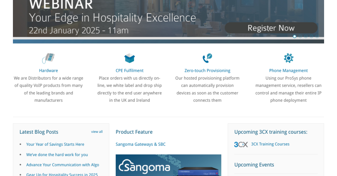Viewport: 337px width, 176px height.
Task: Open the Zero-touch Provisioning link
Action: 207,71
